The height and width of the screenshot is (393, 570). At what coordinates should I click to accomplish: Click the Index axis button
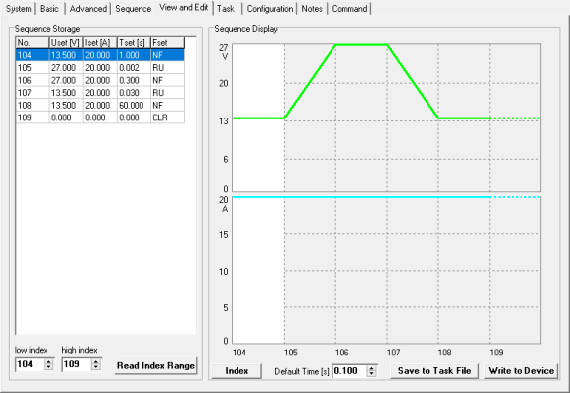(237, 371)
